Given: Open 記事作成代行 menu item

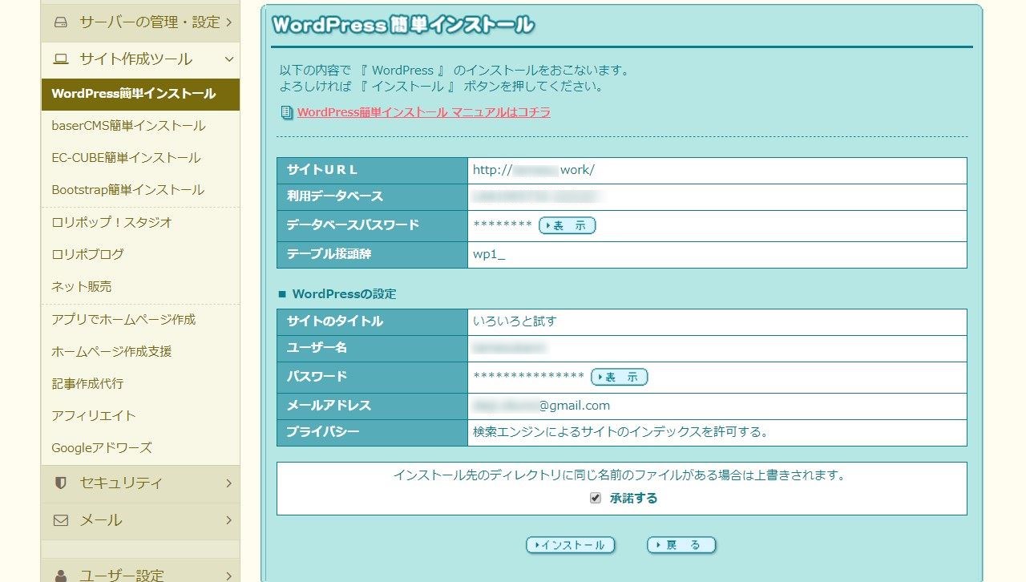Looking at the screenshot, I should point(140,383).
